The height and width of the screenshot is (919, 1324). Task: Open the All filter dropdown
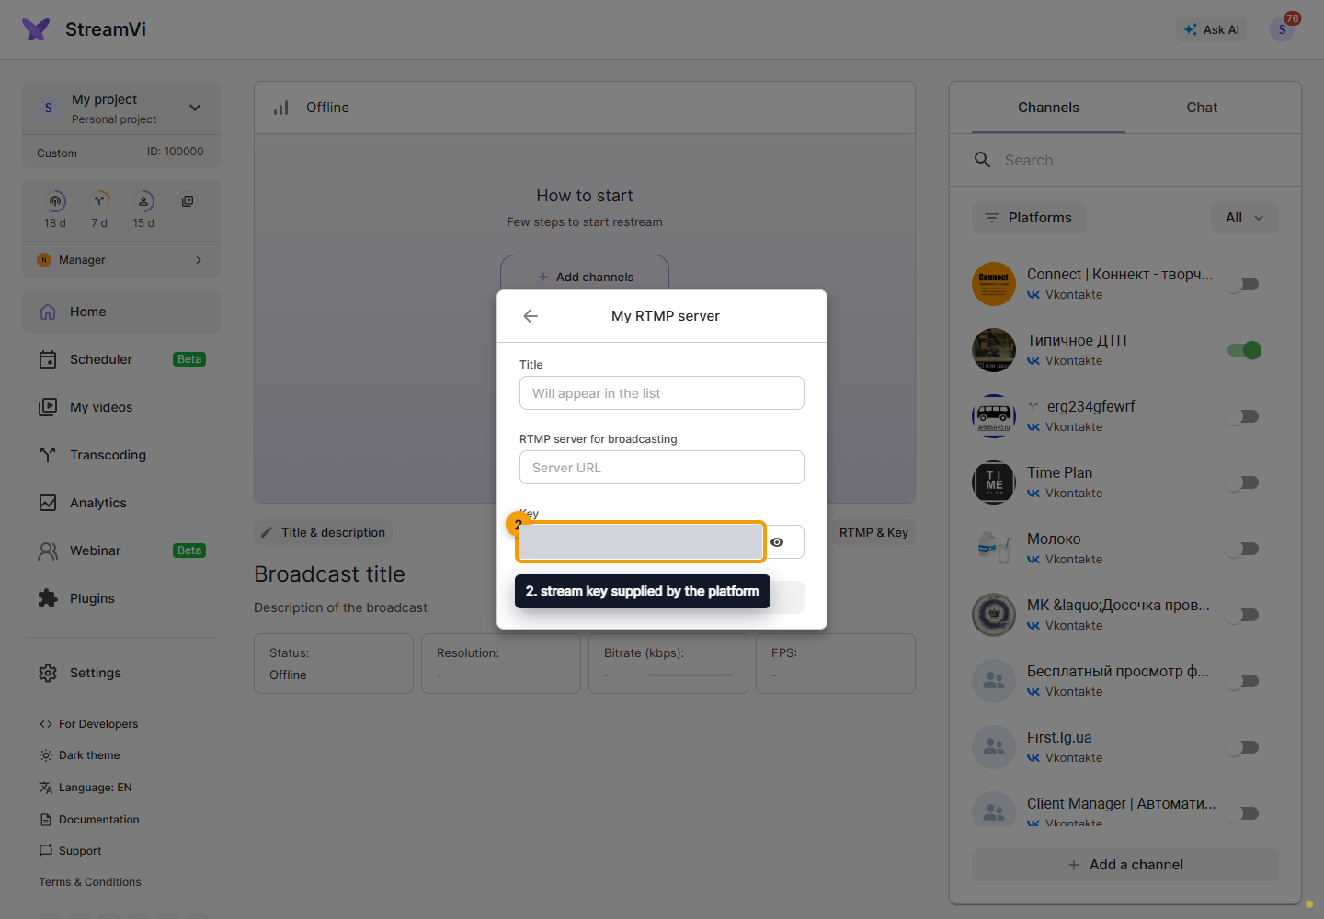pos(1245,218)
